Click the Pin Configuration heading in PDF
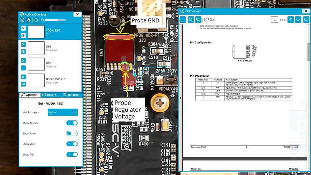 (201, 42)
